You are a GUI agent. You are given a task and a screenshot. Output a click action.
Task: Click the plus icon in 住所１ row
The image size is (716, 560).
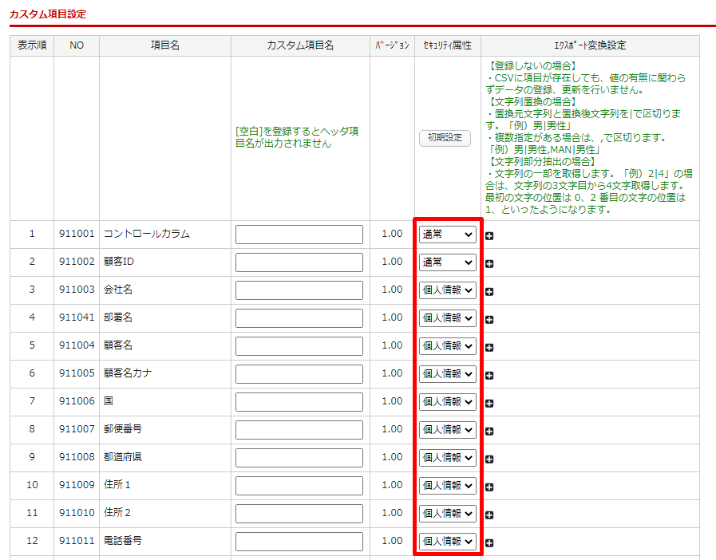coord(489,487)
